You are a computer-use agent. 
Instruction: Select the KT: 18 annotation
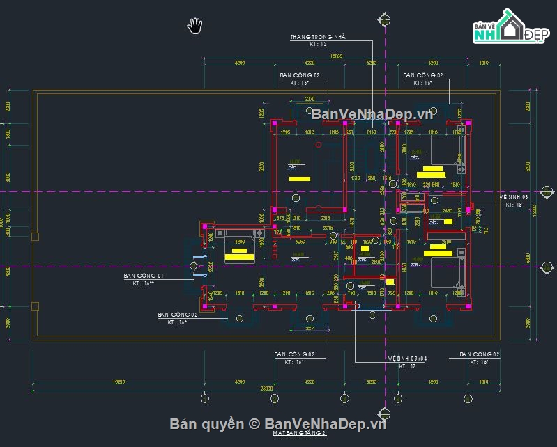point(514,205)
